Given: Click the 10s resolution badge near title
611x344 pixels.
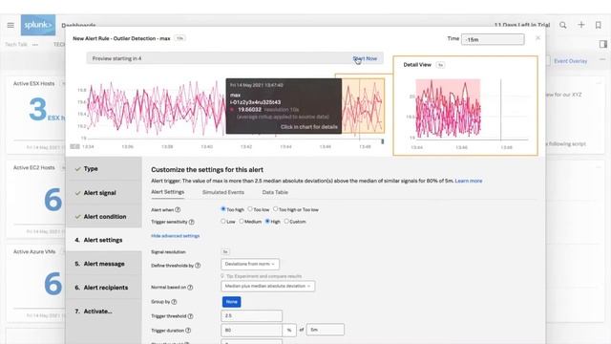Looking at the screenshot, I should point(179,38).
